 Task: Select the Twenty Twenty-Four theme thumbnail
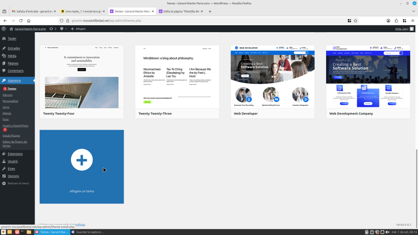click(x=82, y=77)
